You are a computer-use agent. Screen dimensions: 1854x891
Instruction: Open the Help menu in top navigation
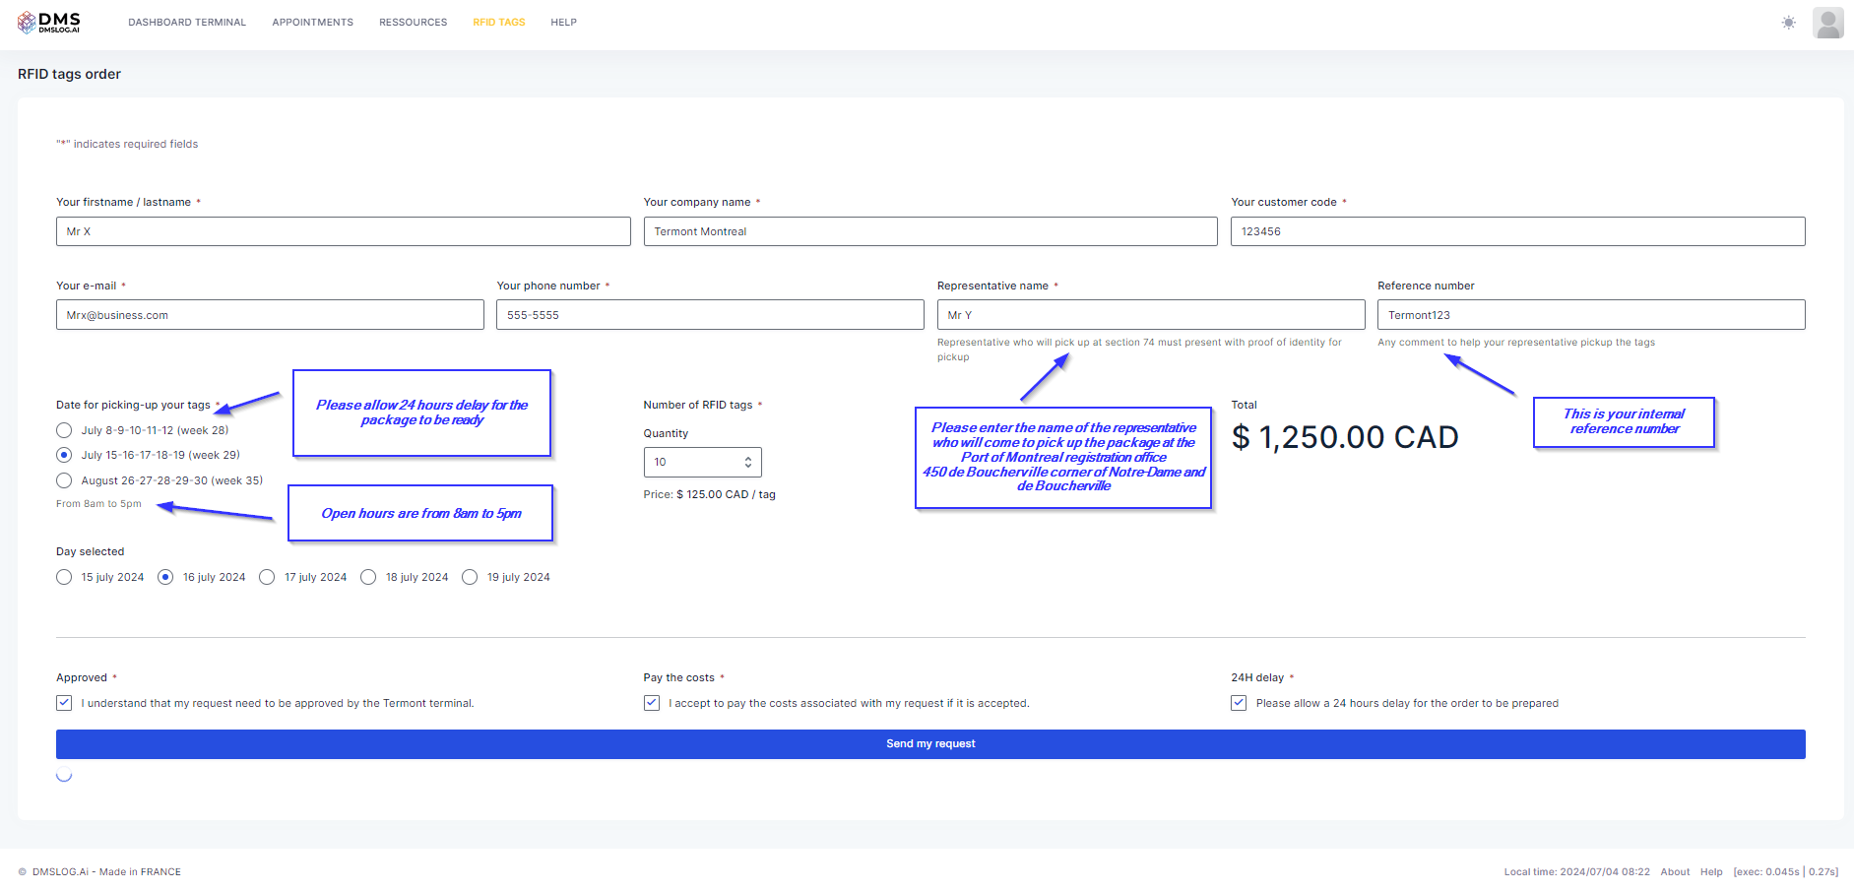(x=563, y=22)
